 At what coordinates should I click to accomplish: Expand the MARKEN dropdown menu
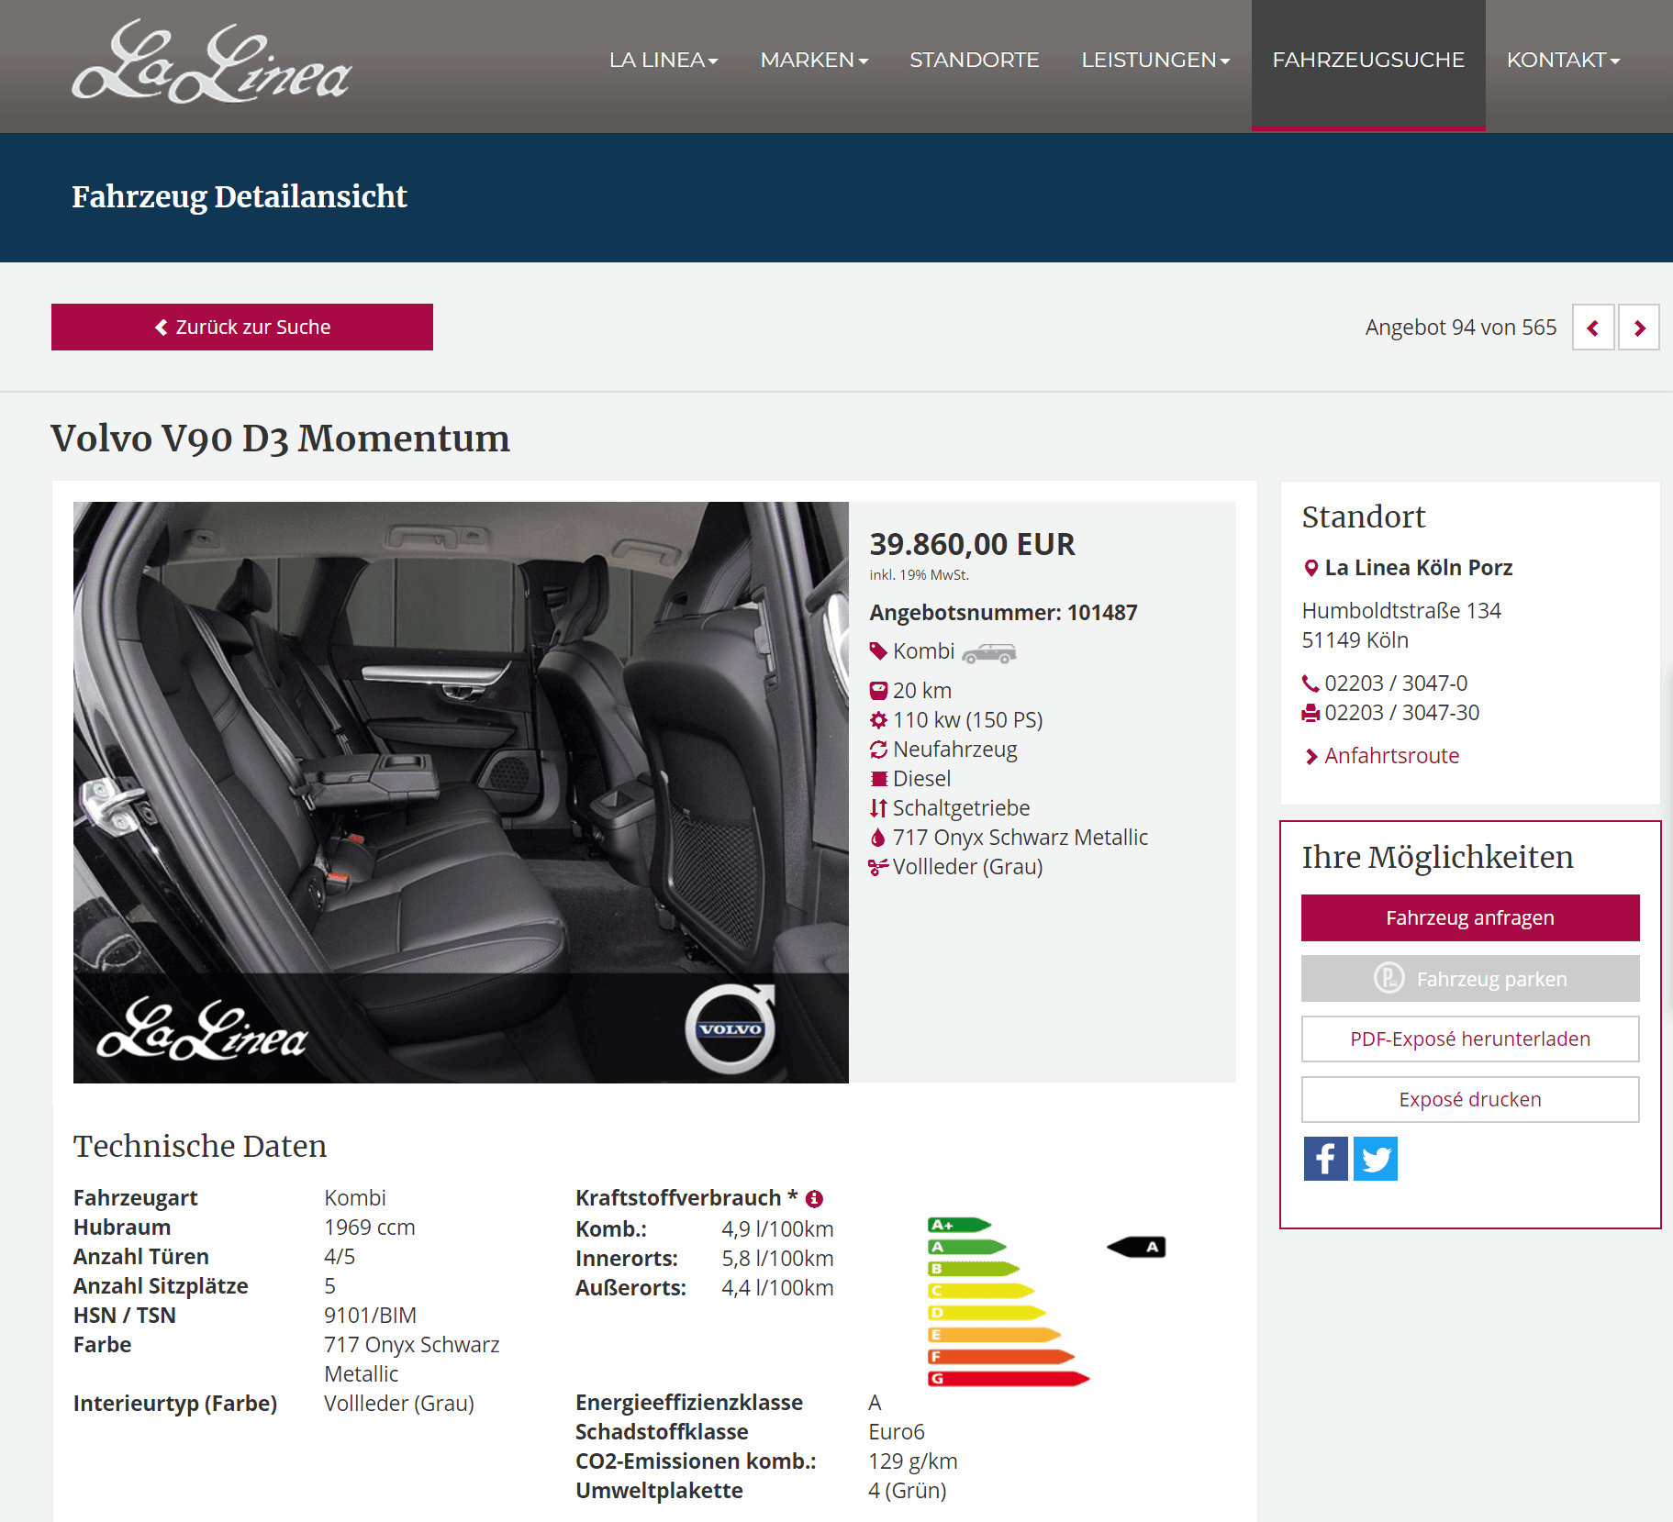814,61
